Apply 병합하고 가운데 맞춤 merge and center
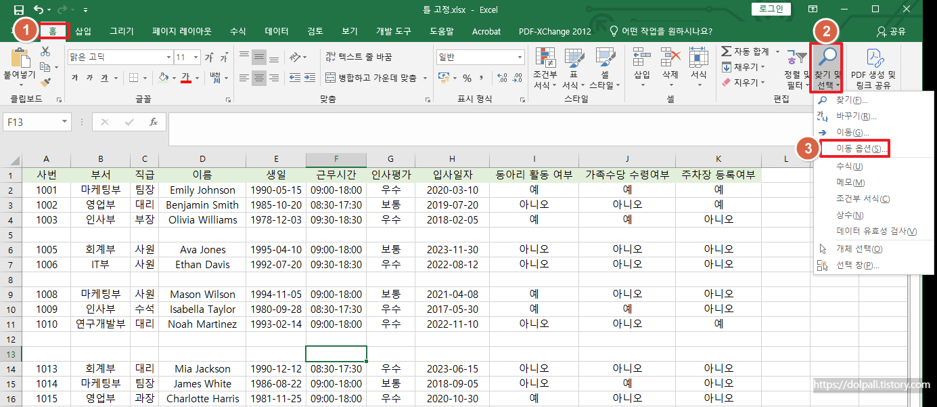The height and width of the screenshot is (407, 937). [377, 78]
